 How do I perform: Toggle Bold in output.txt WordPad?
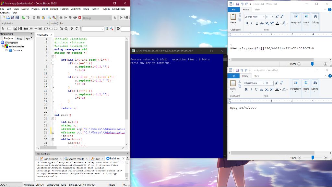(246, 90)
